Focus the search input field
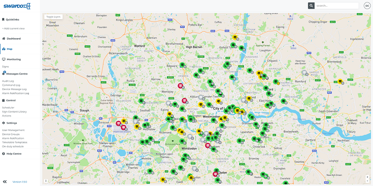Viewport: 373px width, 186px height. point(337,6)
